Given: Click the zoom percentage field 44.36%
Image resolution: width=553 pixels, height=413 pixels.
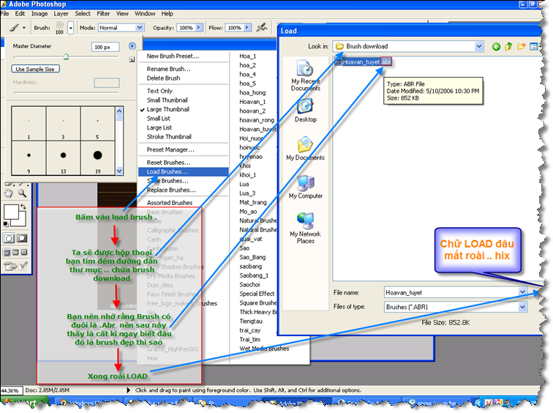Looking at the screenshot, I should click(x=11, y=390).
